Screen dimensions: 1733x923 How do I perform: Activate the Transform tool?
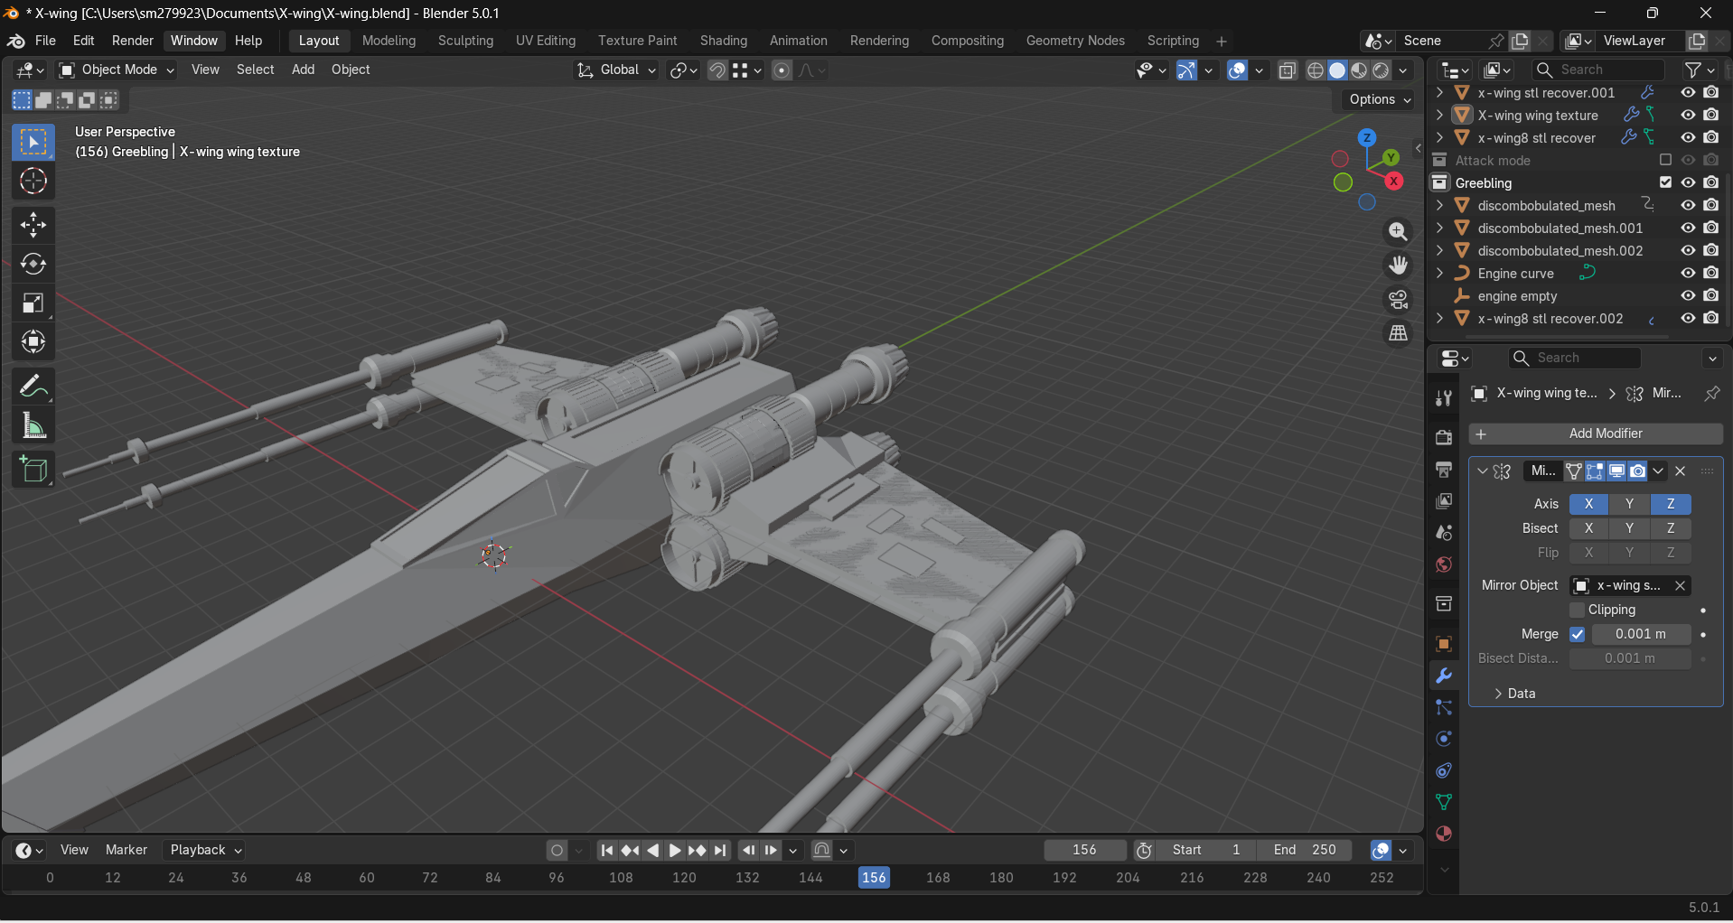tap(33, 341)
